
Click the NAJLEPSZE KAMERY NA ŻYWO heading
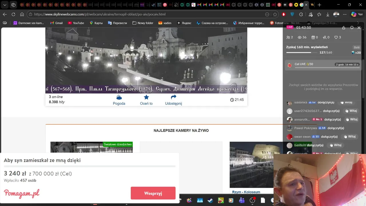181,130
